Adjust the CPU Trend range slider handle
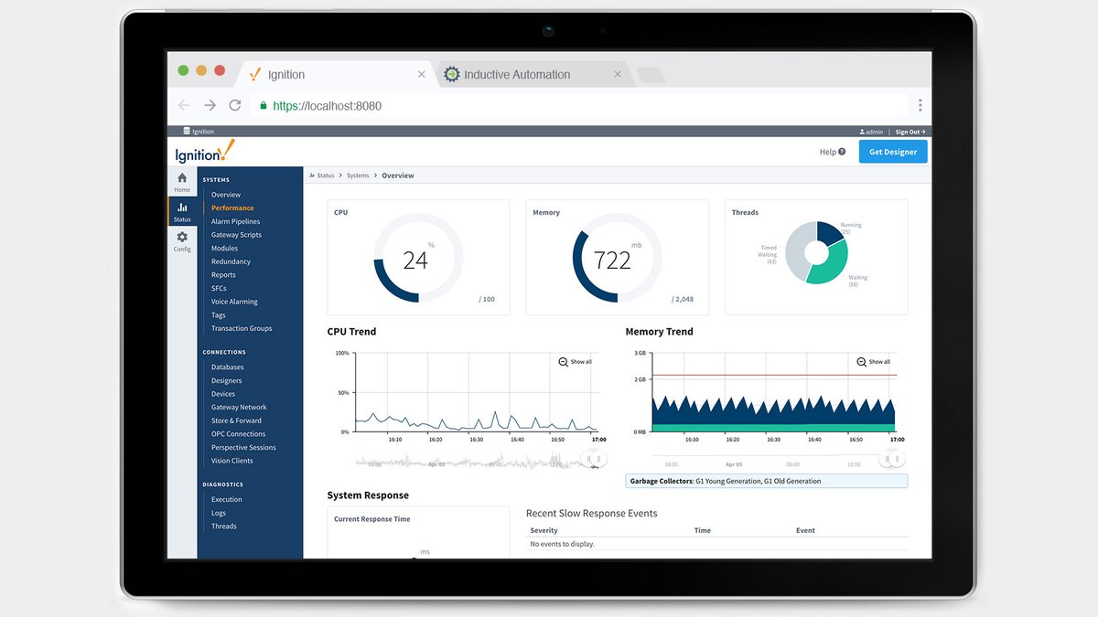The image size is (1098, 617). coord(593,459)
